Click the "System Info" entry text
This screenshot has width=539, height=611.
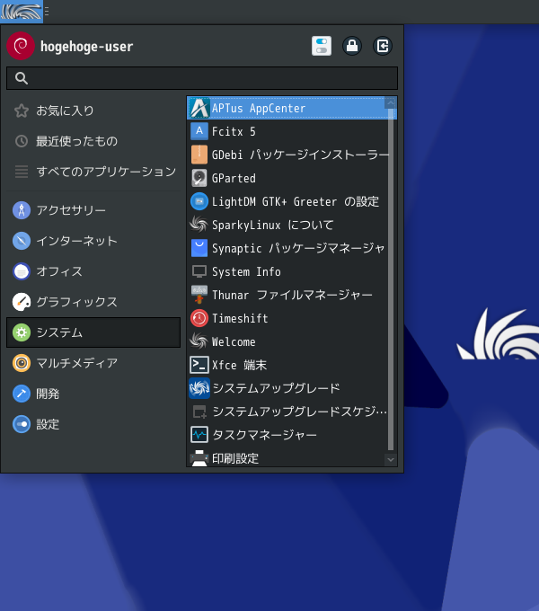[x=246, y=271]
